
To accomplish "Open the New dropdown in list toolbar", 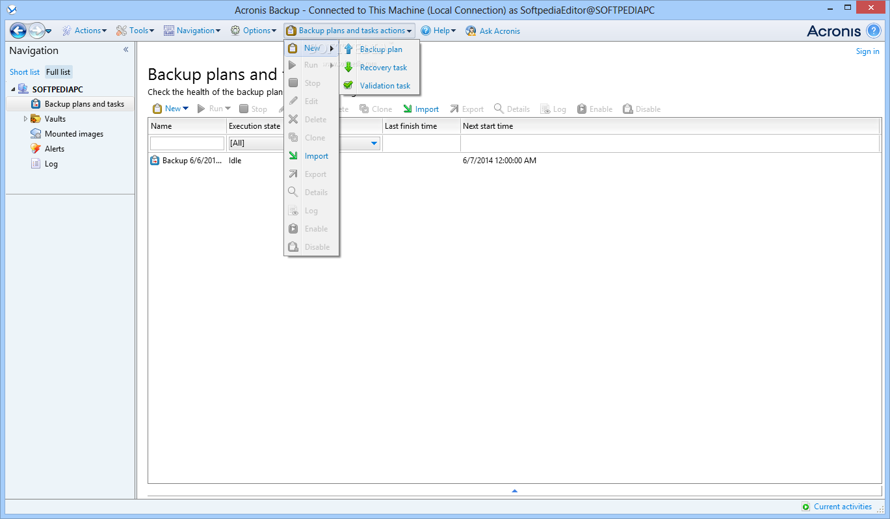I will click(170, 109).
